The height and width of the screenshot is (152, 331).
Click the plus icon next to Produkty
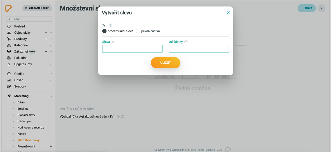[x=46, y=39]
